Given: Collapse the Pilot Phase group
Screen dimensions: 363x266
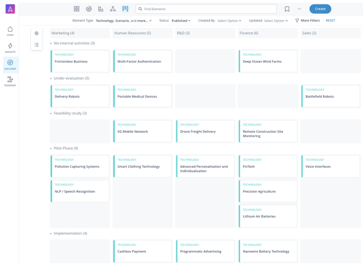Looking at the screenshot, I should [51, 148].
